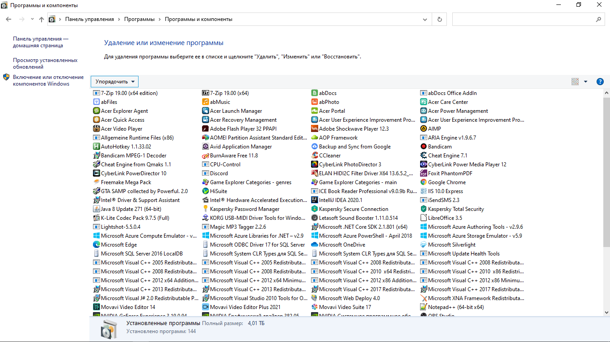The image size is (610, 342).
Task: Click the Letasoft Sound Booster icon
Action: (315, 218)
